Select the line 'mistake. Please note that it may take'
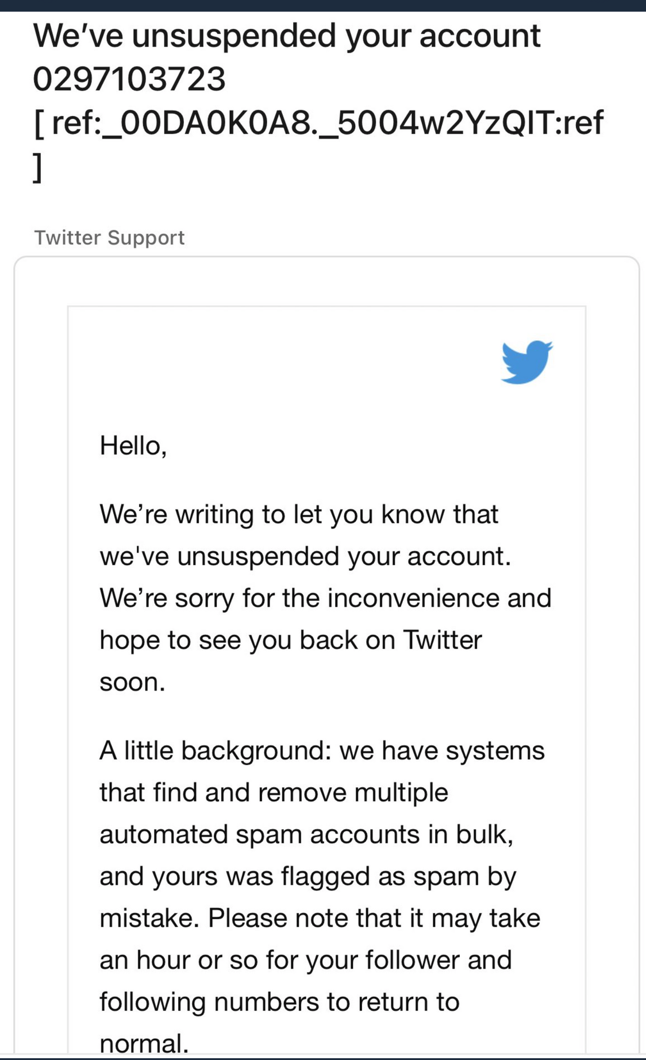The height and width of the screenshot is (1060, 646). (320, 918)
